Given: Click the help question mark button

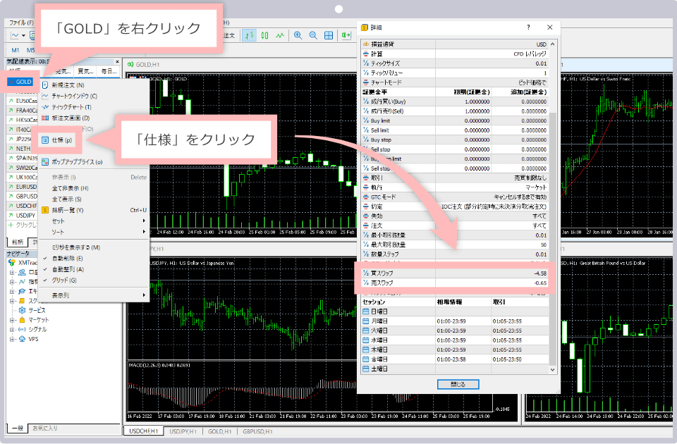Looking at the screenshot, I should [528, 27].
